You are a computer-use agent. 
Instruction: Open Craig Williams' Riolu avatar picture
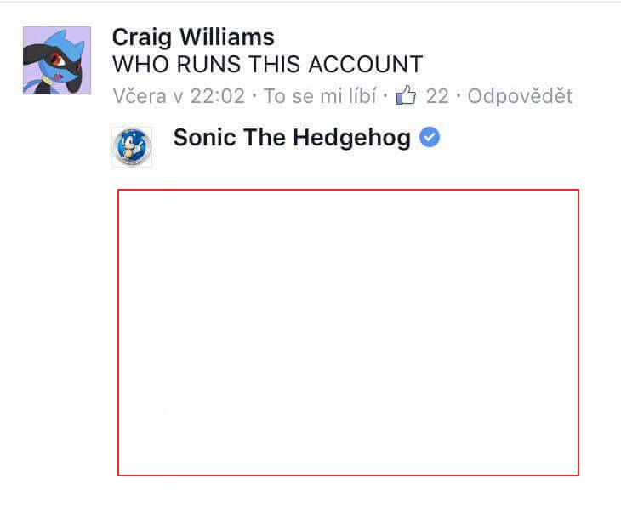pyautogui.click(x=57, y=60)
